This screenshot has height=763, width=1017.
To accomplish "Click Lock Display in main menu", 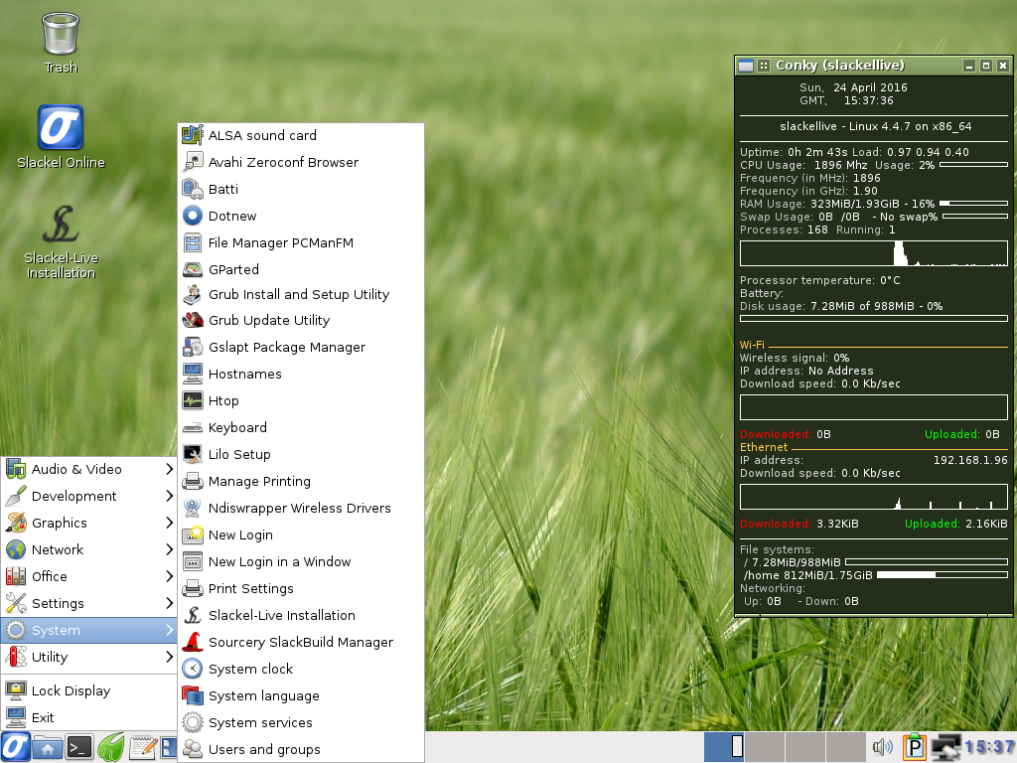I will coord(88,691).
